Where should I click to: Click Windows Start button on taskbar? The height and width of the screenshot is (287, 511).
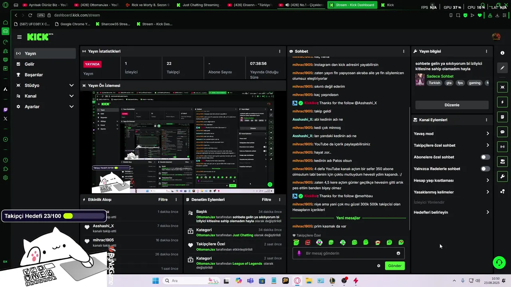tap(155, 281)
